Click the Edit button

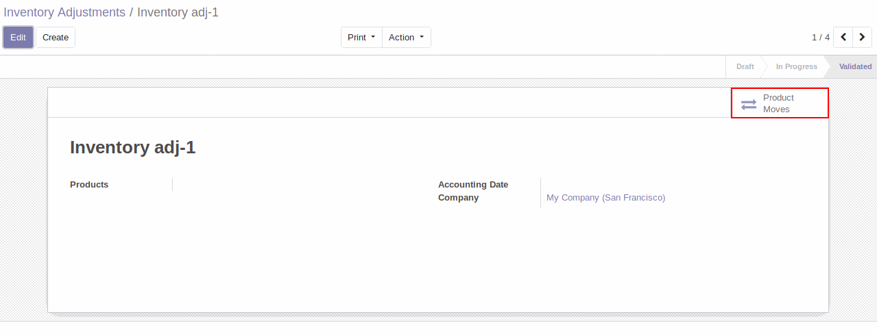(18, 38)
